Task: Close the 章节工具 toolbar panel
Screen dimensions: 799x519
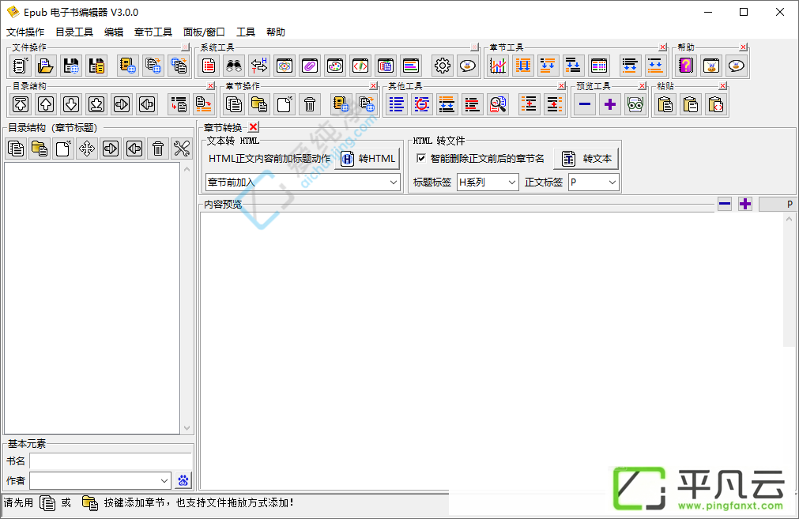Action: 662,47
